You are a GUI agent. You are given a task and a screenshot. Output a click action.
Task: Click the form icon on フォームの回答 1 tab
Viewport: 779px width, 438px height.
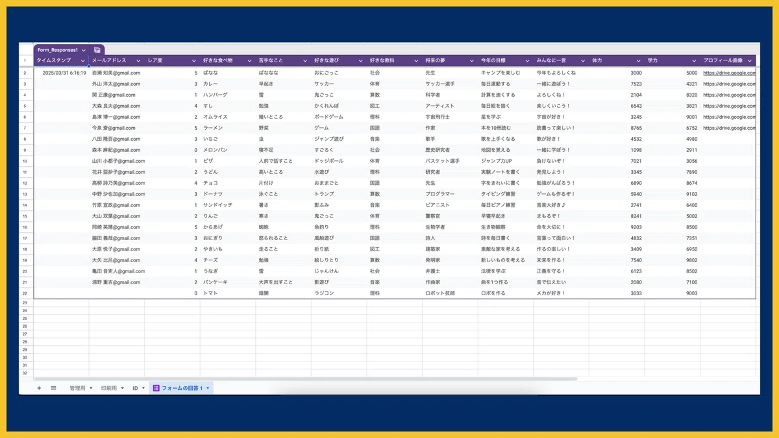[x=156, y=388]
